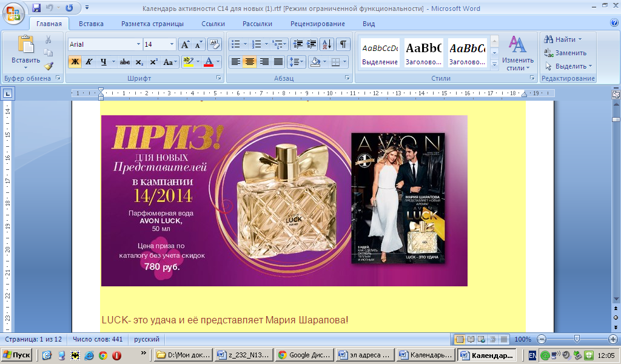Switch to Google Дис… taskbar window
The height and width of the screenshot is (364, 621).
point(304,355)
